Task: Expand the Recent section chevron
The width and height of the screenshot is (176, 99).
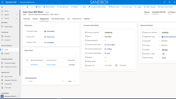Action: tap(16, 15)
